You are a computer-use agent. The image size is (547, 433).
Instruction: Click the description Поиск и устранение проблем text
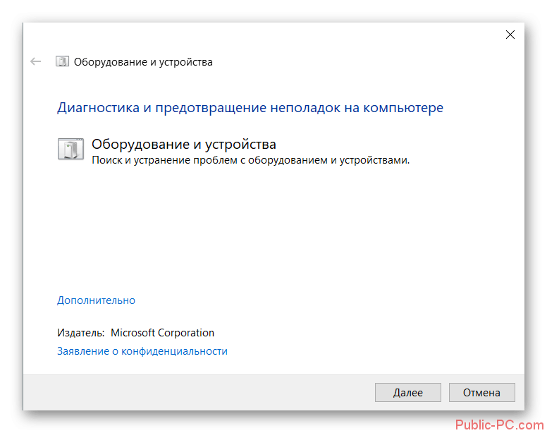250,160
